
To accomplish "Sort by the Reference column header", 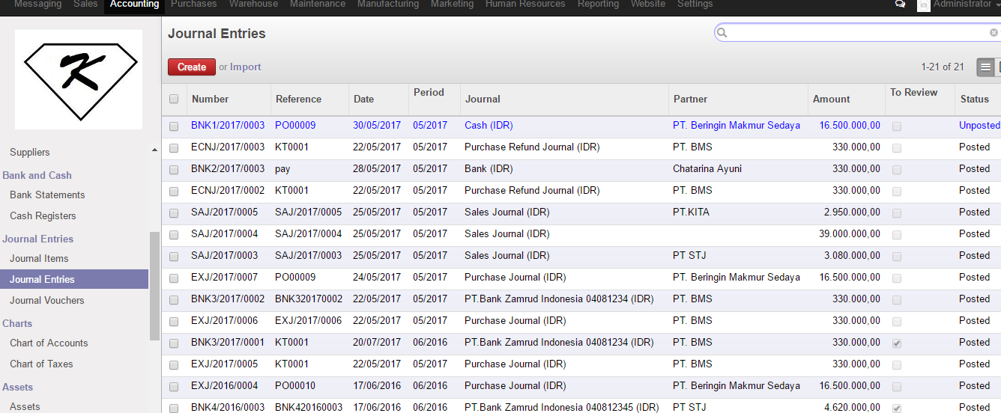I will click(x=298, y=99).
